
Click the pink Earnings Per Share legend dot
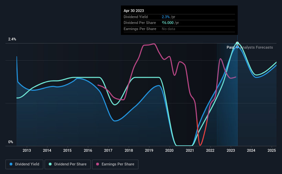[x=98, y=164]
